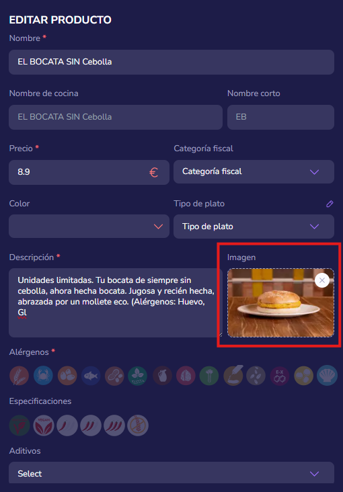
Task: Click the Nombre field with EL BOCATA SIN Cebolla
Action: tap(171, 62)
